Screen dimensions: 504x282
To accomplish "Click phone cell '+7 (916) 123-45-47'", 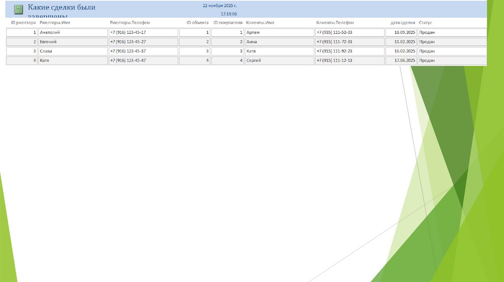I will point(143,60).
